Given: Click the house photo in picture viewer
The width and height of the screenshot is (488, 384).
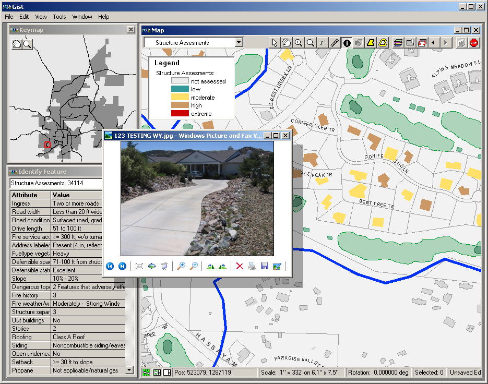Looking at the screenshot, I should point(197,199).
